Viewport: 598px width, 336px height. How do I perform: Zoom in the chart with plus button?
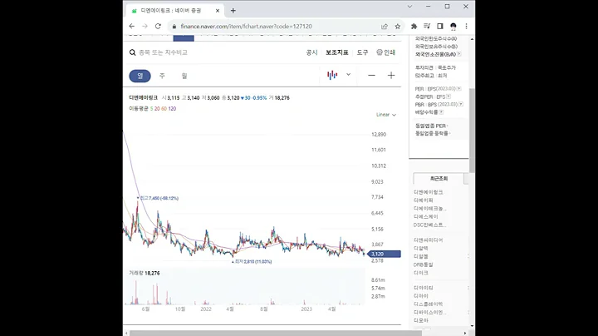391,75
